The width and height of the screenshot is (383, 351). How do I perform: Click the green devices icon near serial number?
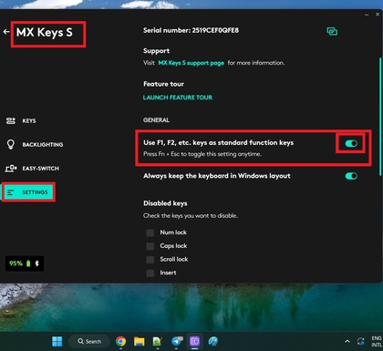click(332, 31)
